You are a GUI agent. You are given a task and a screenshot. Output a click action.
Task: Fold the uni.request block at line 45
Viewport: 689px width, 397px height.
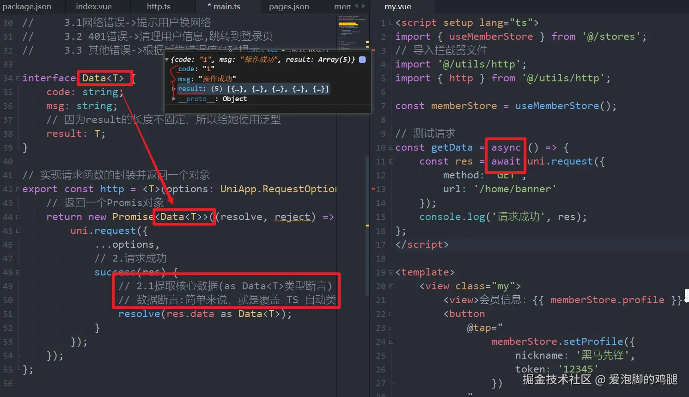coord(18,231)
